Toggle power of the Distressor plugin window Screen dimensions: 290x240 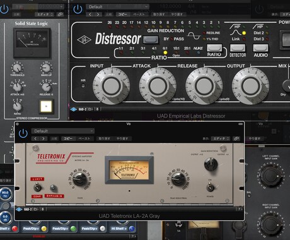pyautogui.click(x=78, y=9)
